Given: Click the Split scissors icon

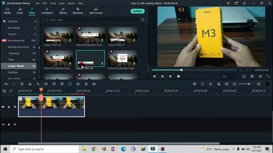Looking at the screenshot, I should tap(30, 84).
